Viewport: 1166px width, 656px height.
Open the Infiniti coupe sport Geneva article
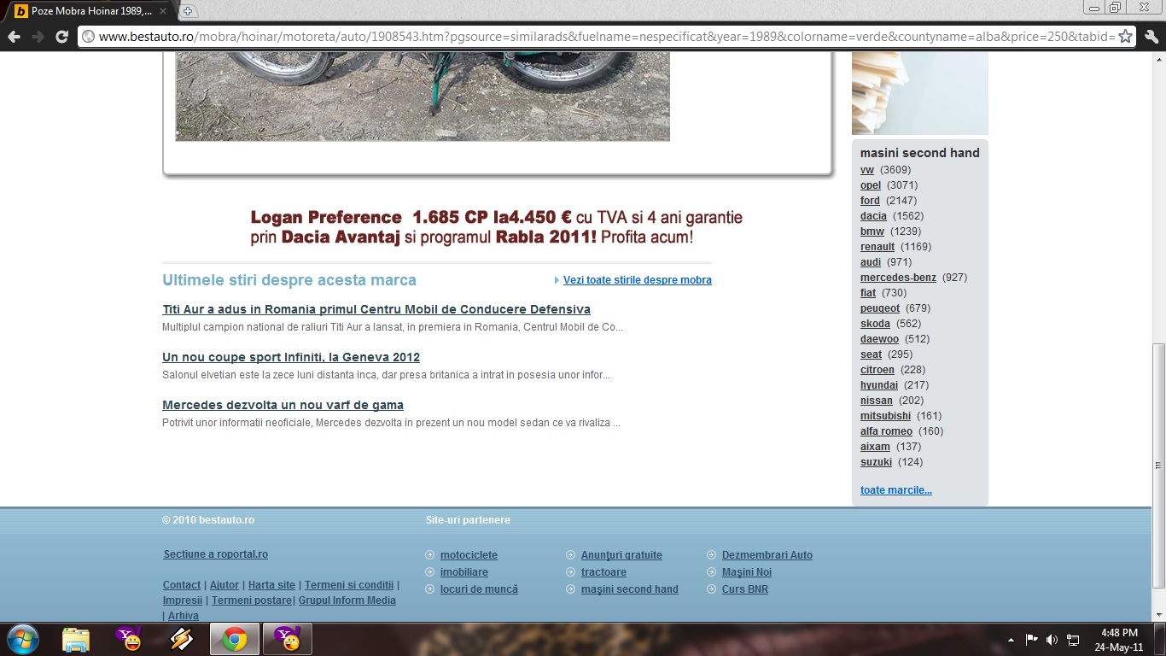coord(291,357)
